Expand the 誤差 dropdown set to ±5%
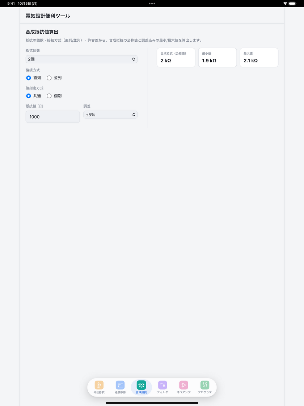 (x=110, y=115)
